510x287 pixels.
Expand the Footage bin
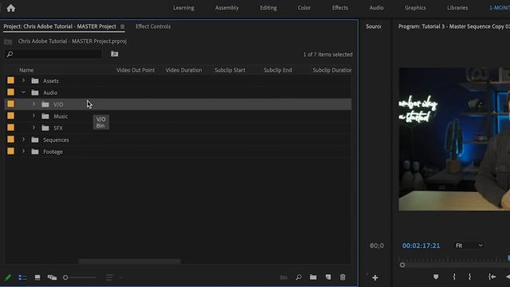(x=23, y=151)
